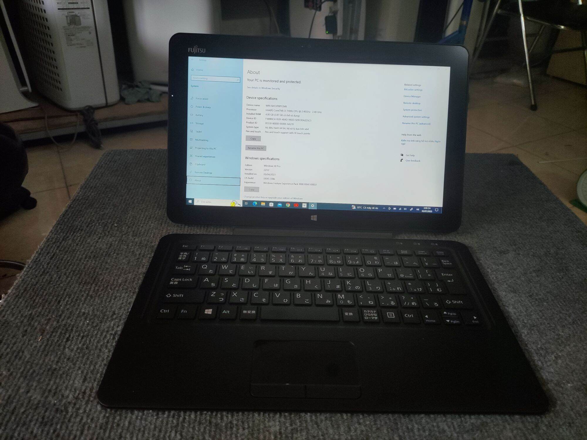Click the Rename this PC button
Image resolution: width=587 pixels, height=440 pixels.
click(x=257, y=148)
